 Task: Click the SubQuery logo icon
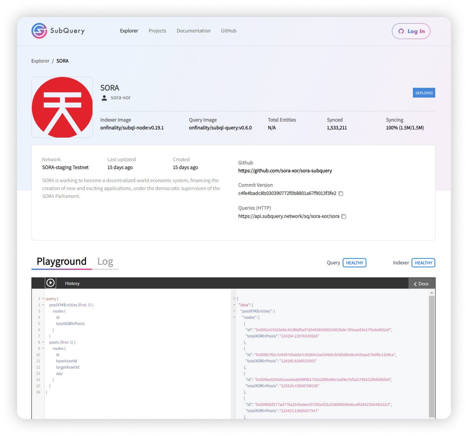tap(39, 31)
